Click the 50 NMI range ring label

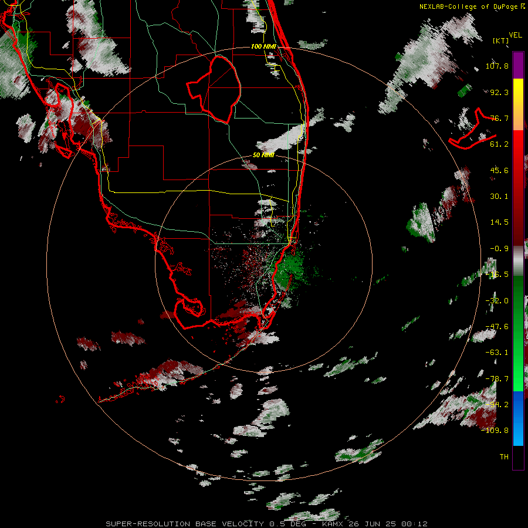click(x=263, y=155)
